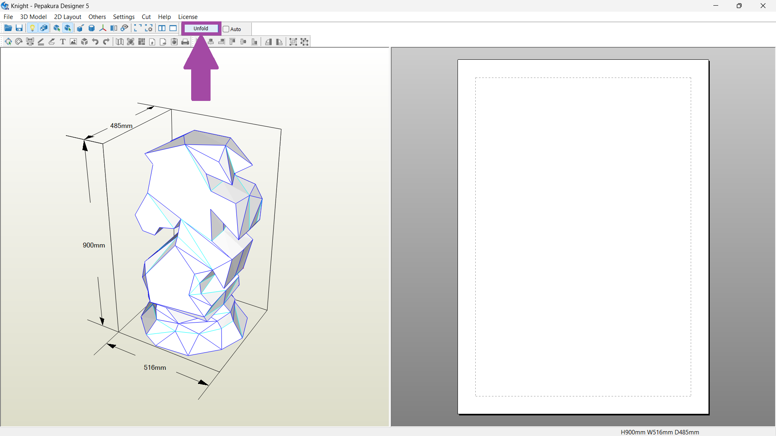Open the 2D Layout menu
This screenshot has width=776, height=436.
tap(67, 17)
